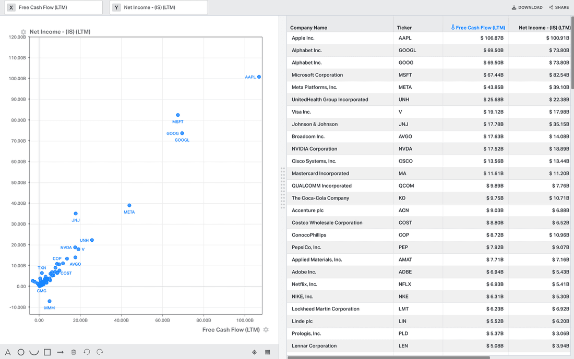Select the Visa Inc. row
Screen dimensions: 574x359
[429, 112]
